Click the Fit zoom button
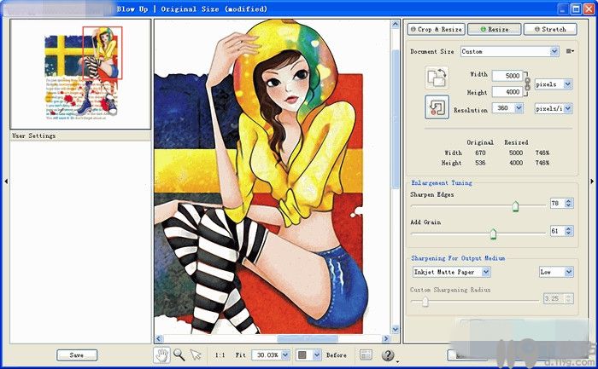 (x=240, y=355)
